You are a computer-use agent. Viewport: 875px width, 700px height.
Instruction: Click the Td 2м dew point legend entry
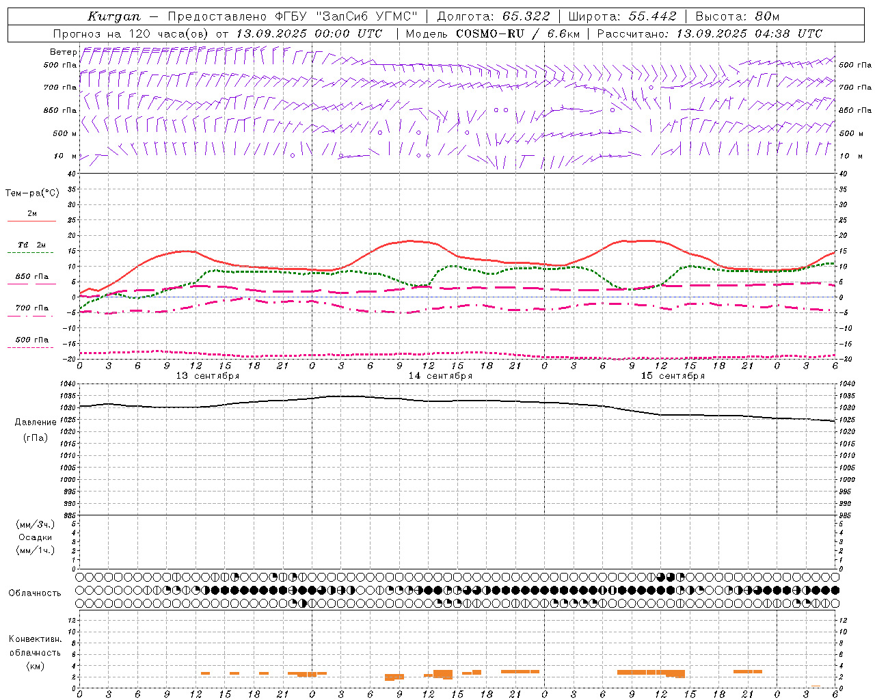(32, 245)
